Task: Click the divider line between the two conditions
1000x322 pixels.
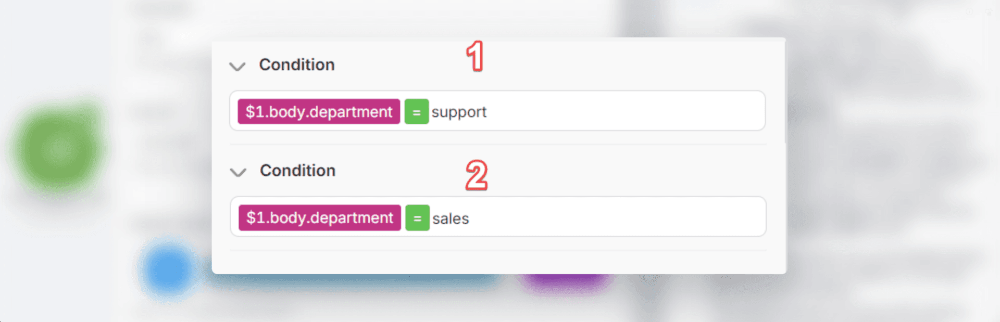Action: [497, 144]
